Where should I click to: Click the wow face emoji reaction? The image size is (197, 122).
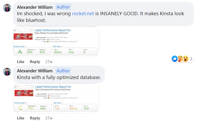click(186, 59)
